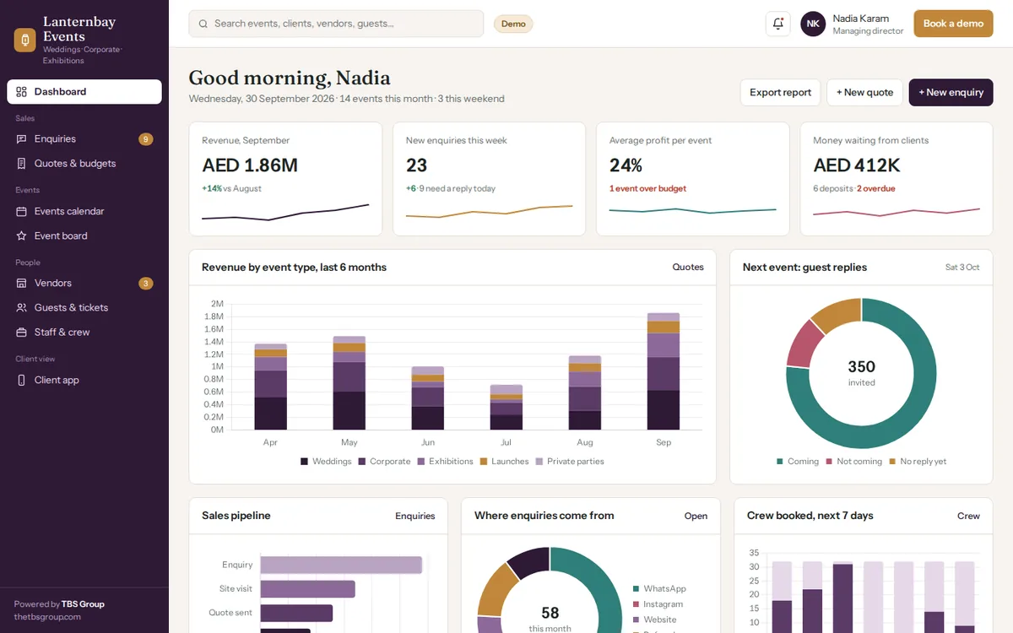
Task: Click the Sep revenue bar
Action: click(664, 371)
